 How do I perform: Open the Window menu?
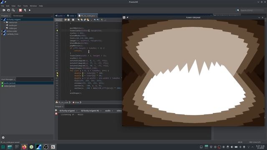[33, 6]
